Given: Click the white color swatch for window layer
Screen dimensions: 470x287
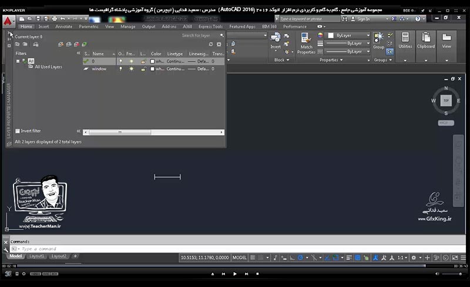Looking at the screenshot, I should click(x=152, y=69).
